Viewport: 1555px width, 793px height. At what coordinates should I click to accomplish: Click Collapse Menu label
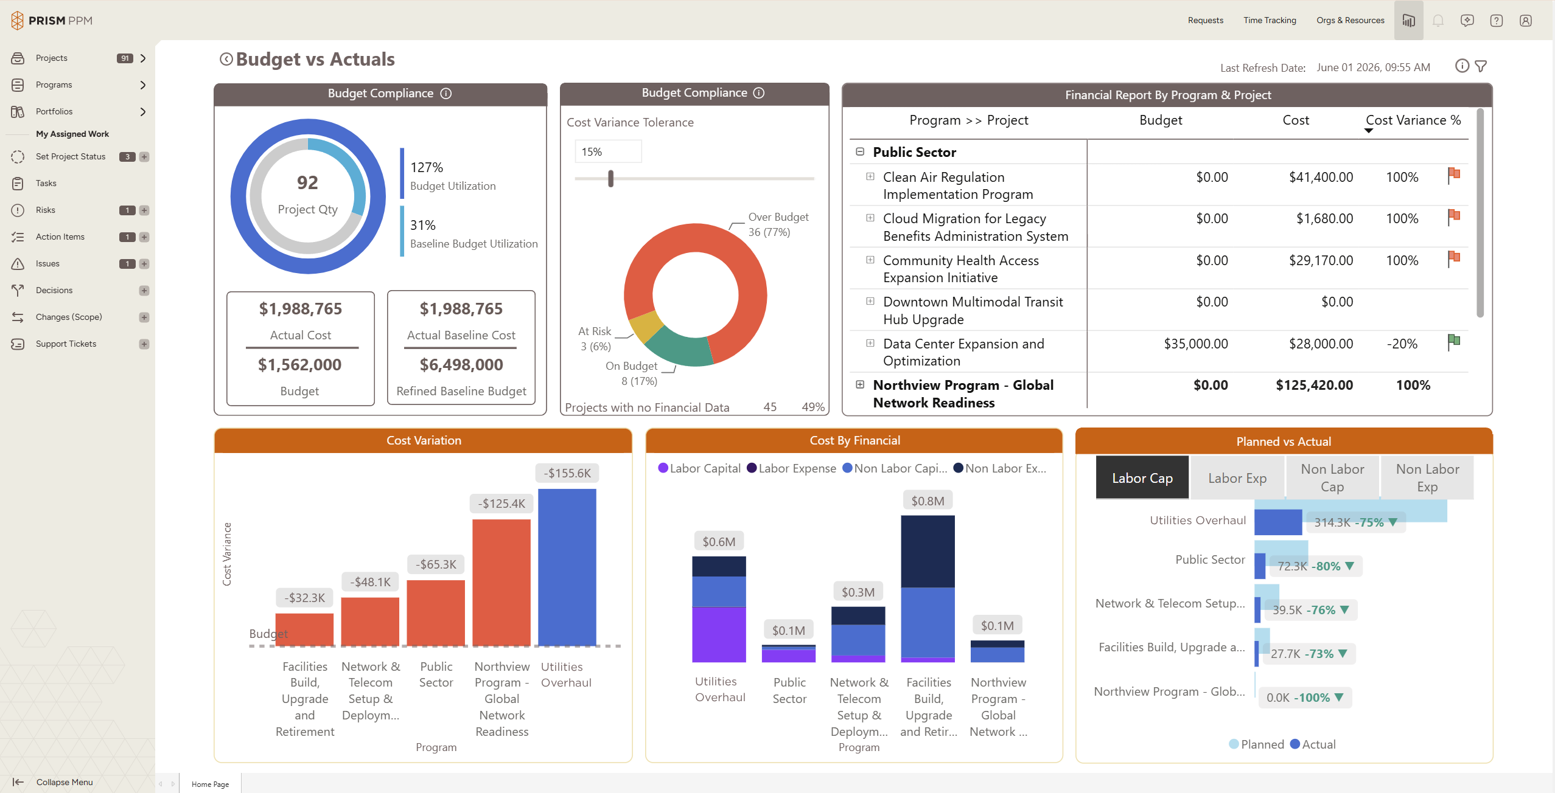(x=65, y=782)
